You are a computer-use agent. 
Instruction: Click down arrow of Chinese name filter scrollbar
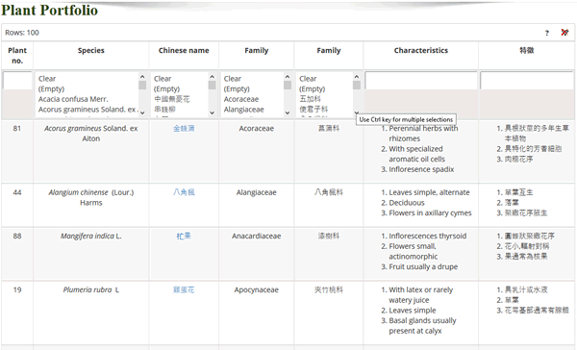click(x=212, y=113)
